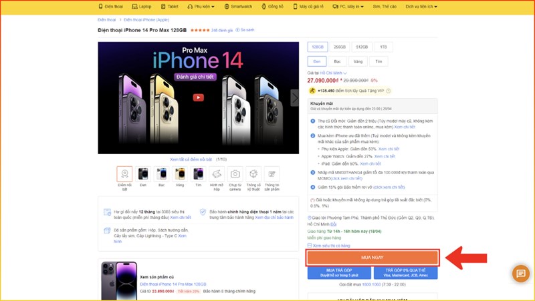Open the Phụ kiện menu dropdown
The height and width of the screenshot is (301, 535).
[201, 7]
